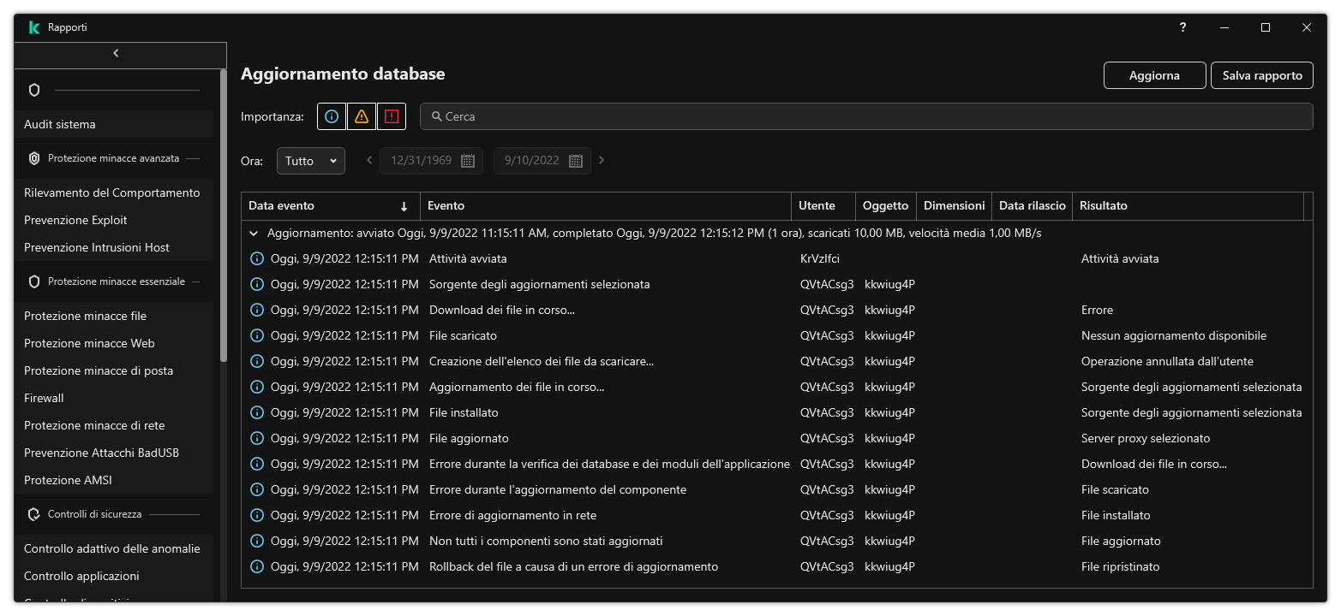The image size is (1341, 616).
Task: Open the Audit sistema report
Action: (60, 124)
